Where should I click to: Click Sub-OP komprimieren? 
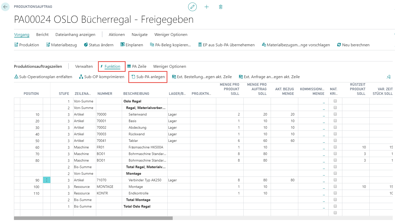(102, 77)
